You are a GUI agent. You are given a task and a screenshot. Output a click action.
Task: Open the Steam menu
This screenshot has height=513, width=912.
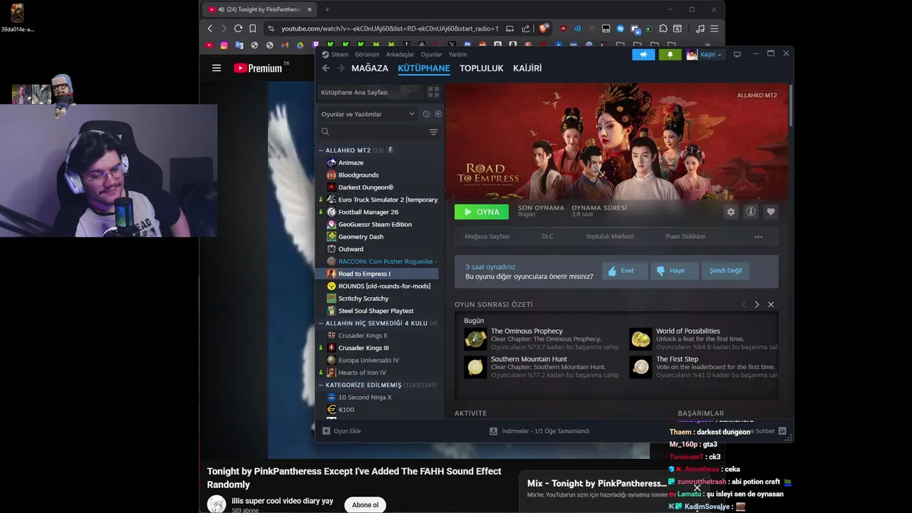coord(335,54)
